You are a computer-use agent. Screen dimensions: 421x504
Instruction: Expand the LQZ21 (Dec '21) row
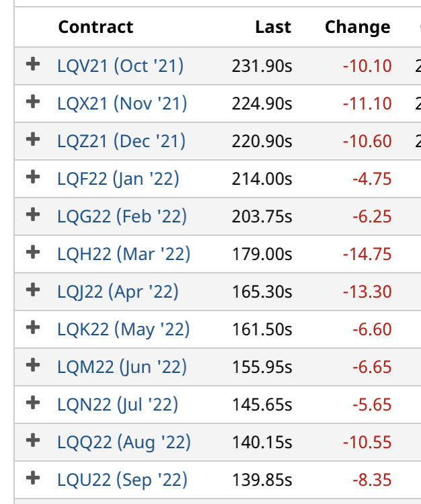click(33, 139)
